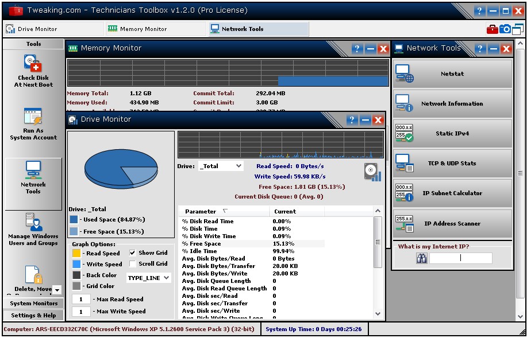Click the red toolbox app icon in title bar
This screenshot has height=338, width=527.
coord(16,10)
